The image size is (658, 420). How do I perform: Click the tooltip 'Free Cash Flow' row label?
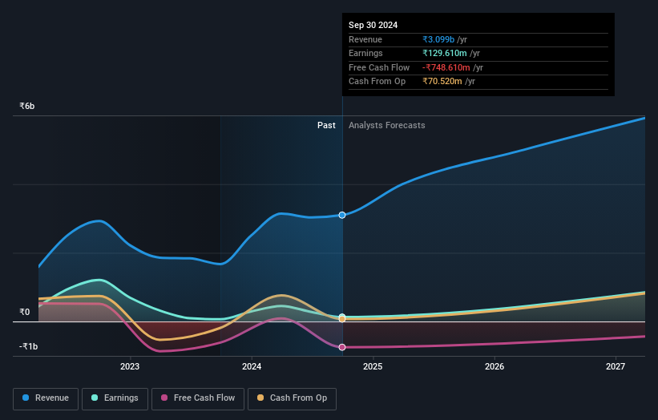379,67
